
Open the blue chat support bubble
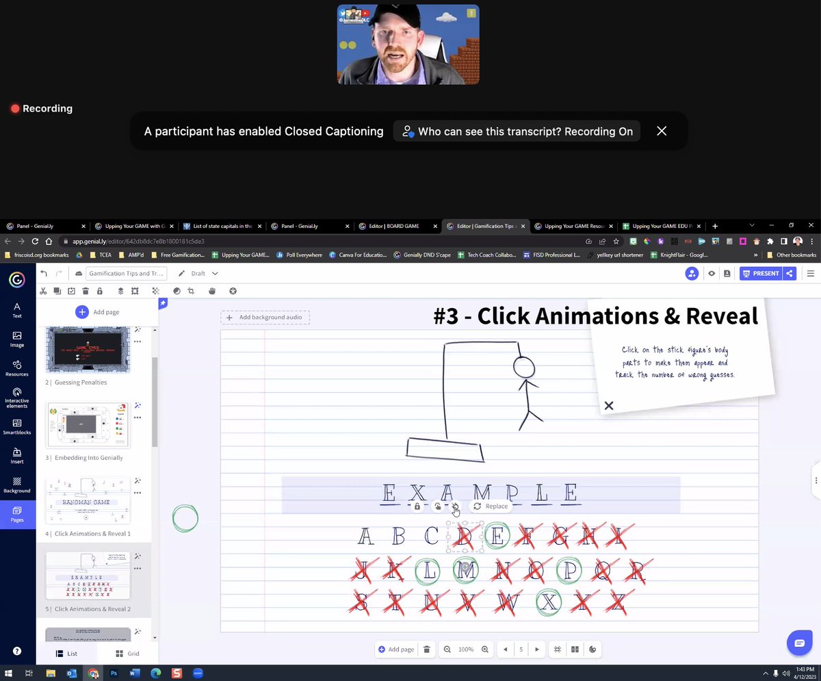(798, 643)
